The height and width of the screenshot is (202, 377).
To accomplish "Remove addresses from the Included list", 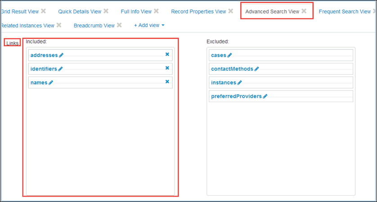I will point(167,54).
